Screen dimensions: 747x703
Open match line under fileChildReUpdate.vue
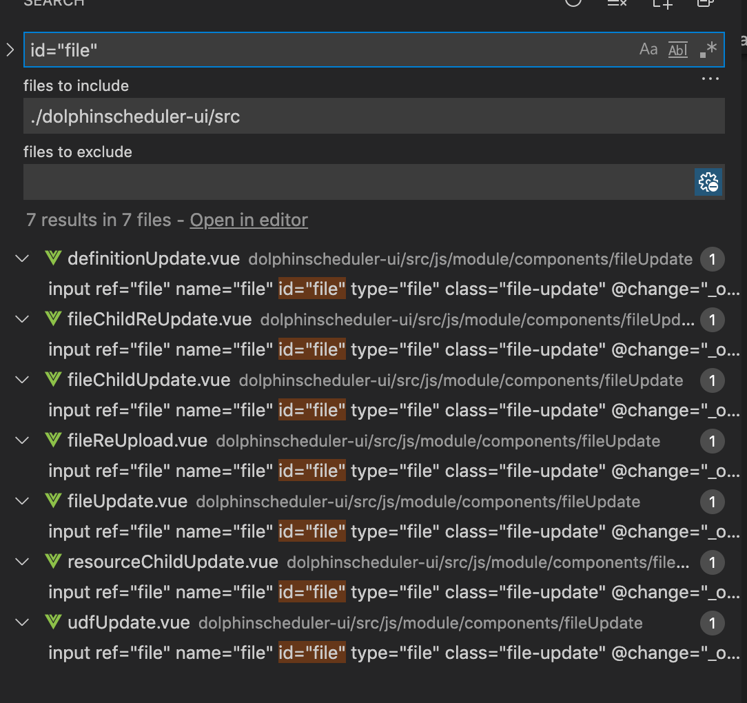pos(394,349)
